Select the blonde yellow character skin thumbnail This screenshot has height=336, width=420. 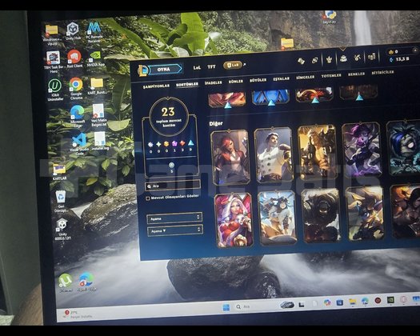click(366, 213)
